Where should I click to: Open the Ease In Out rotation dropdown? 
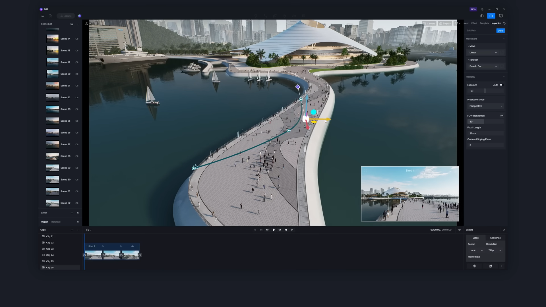pyautogui.click(x=483, y=66)
